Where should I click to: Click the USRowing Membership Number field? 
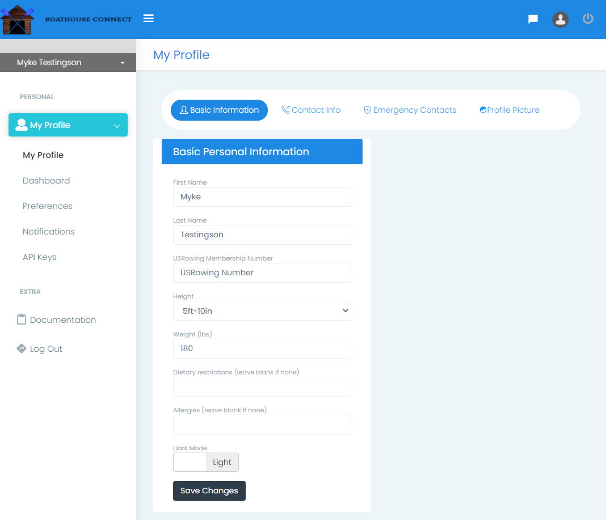coord(262,272)
